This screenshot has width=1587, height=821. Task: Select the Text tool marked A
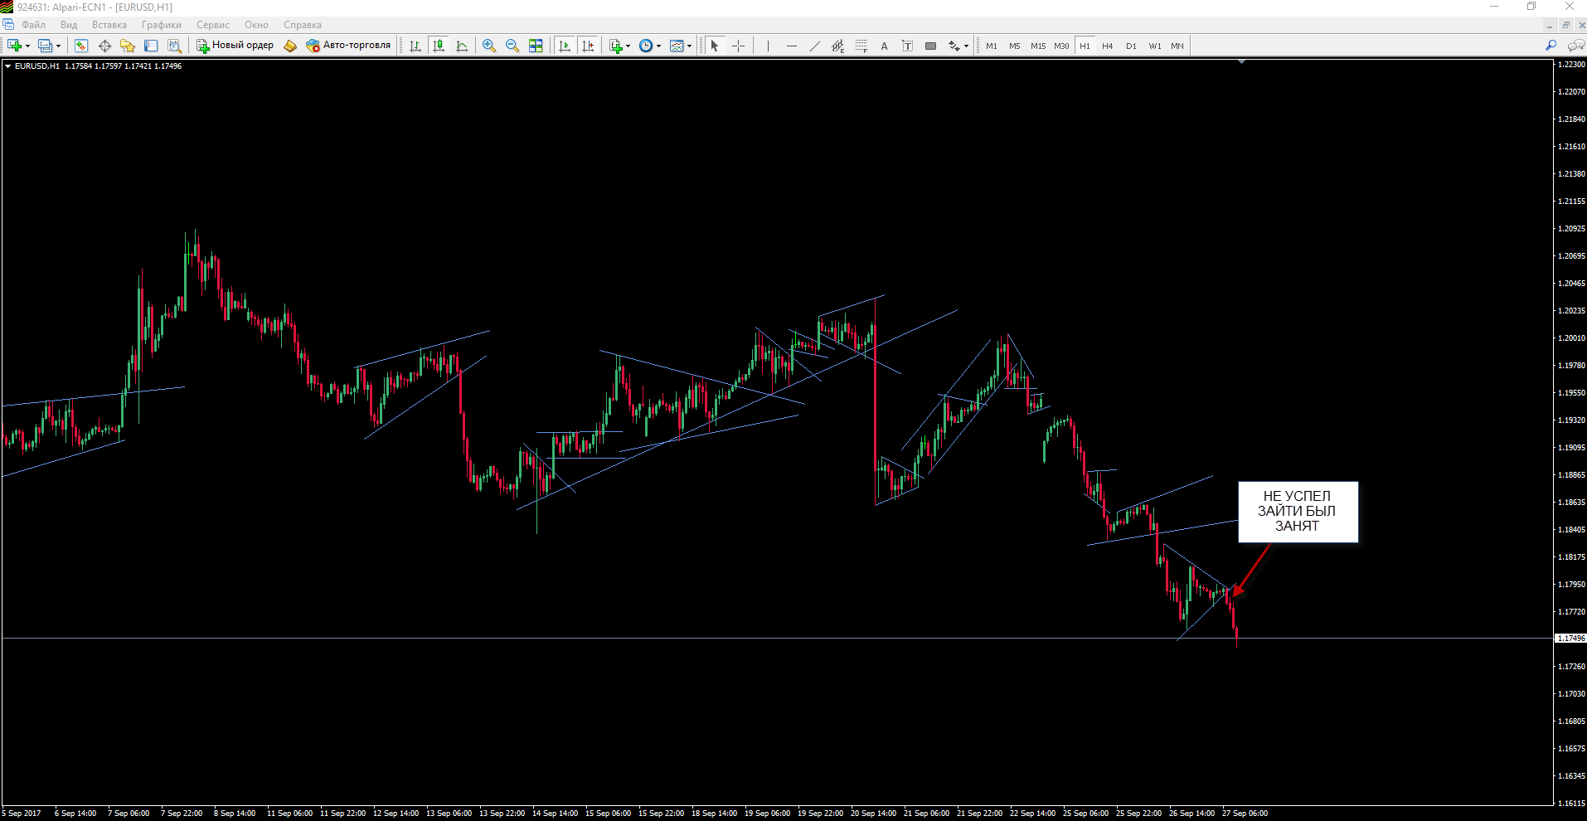pos(884,46)
